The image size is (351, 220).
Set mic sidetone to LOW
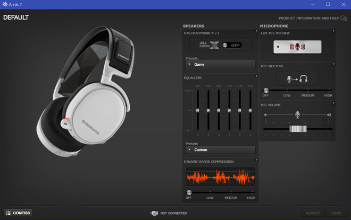(x=287, y=95)
